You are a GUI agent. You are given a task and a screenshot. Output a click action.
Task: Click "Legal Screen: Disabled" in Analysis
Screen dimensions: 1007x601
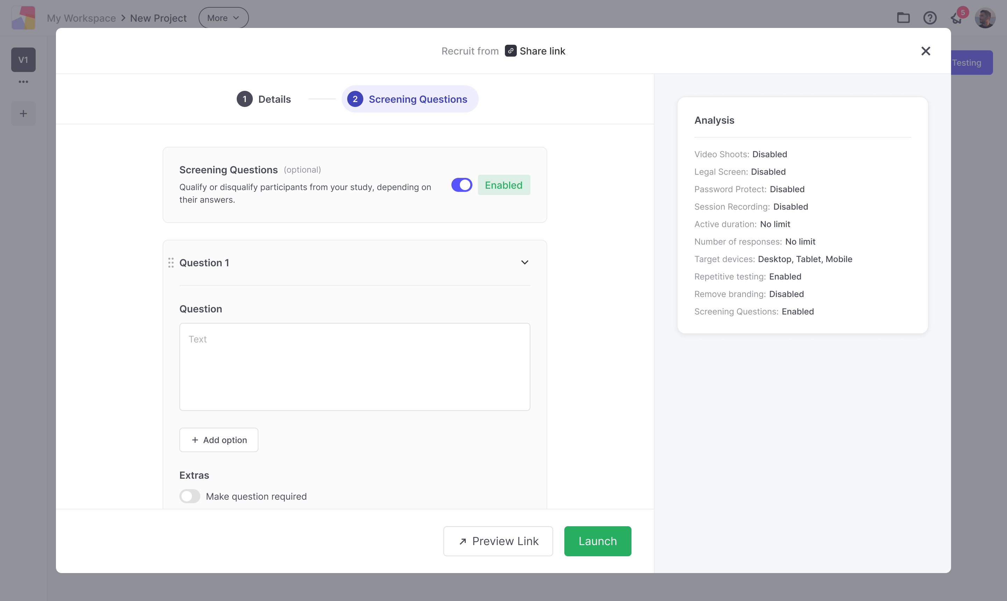pyautogui.click(x=740, y=172)
